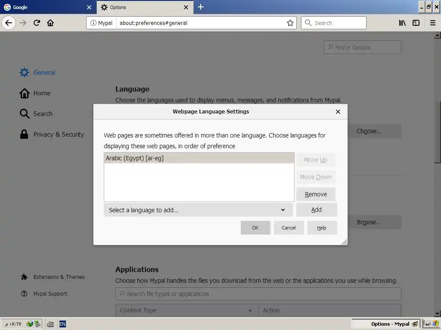
Task: Select Arabic (Egypt) [ar-eg] list entry
Action: click(199, 158)
